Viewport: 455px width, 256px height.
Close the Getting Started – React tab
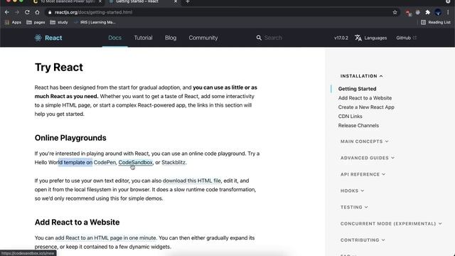point(176,1)
